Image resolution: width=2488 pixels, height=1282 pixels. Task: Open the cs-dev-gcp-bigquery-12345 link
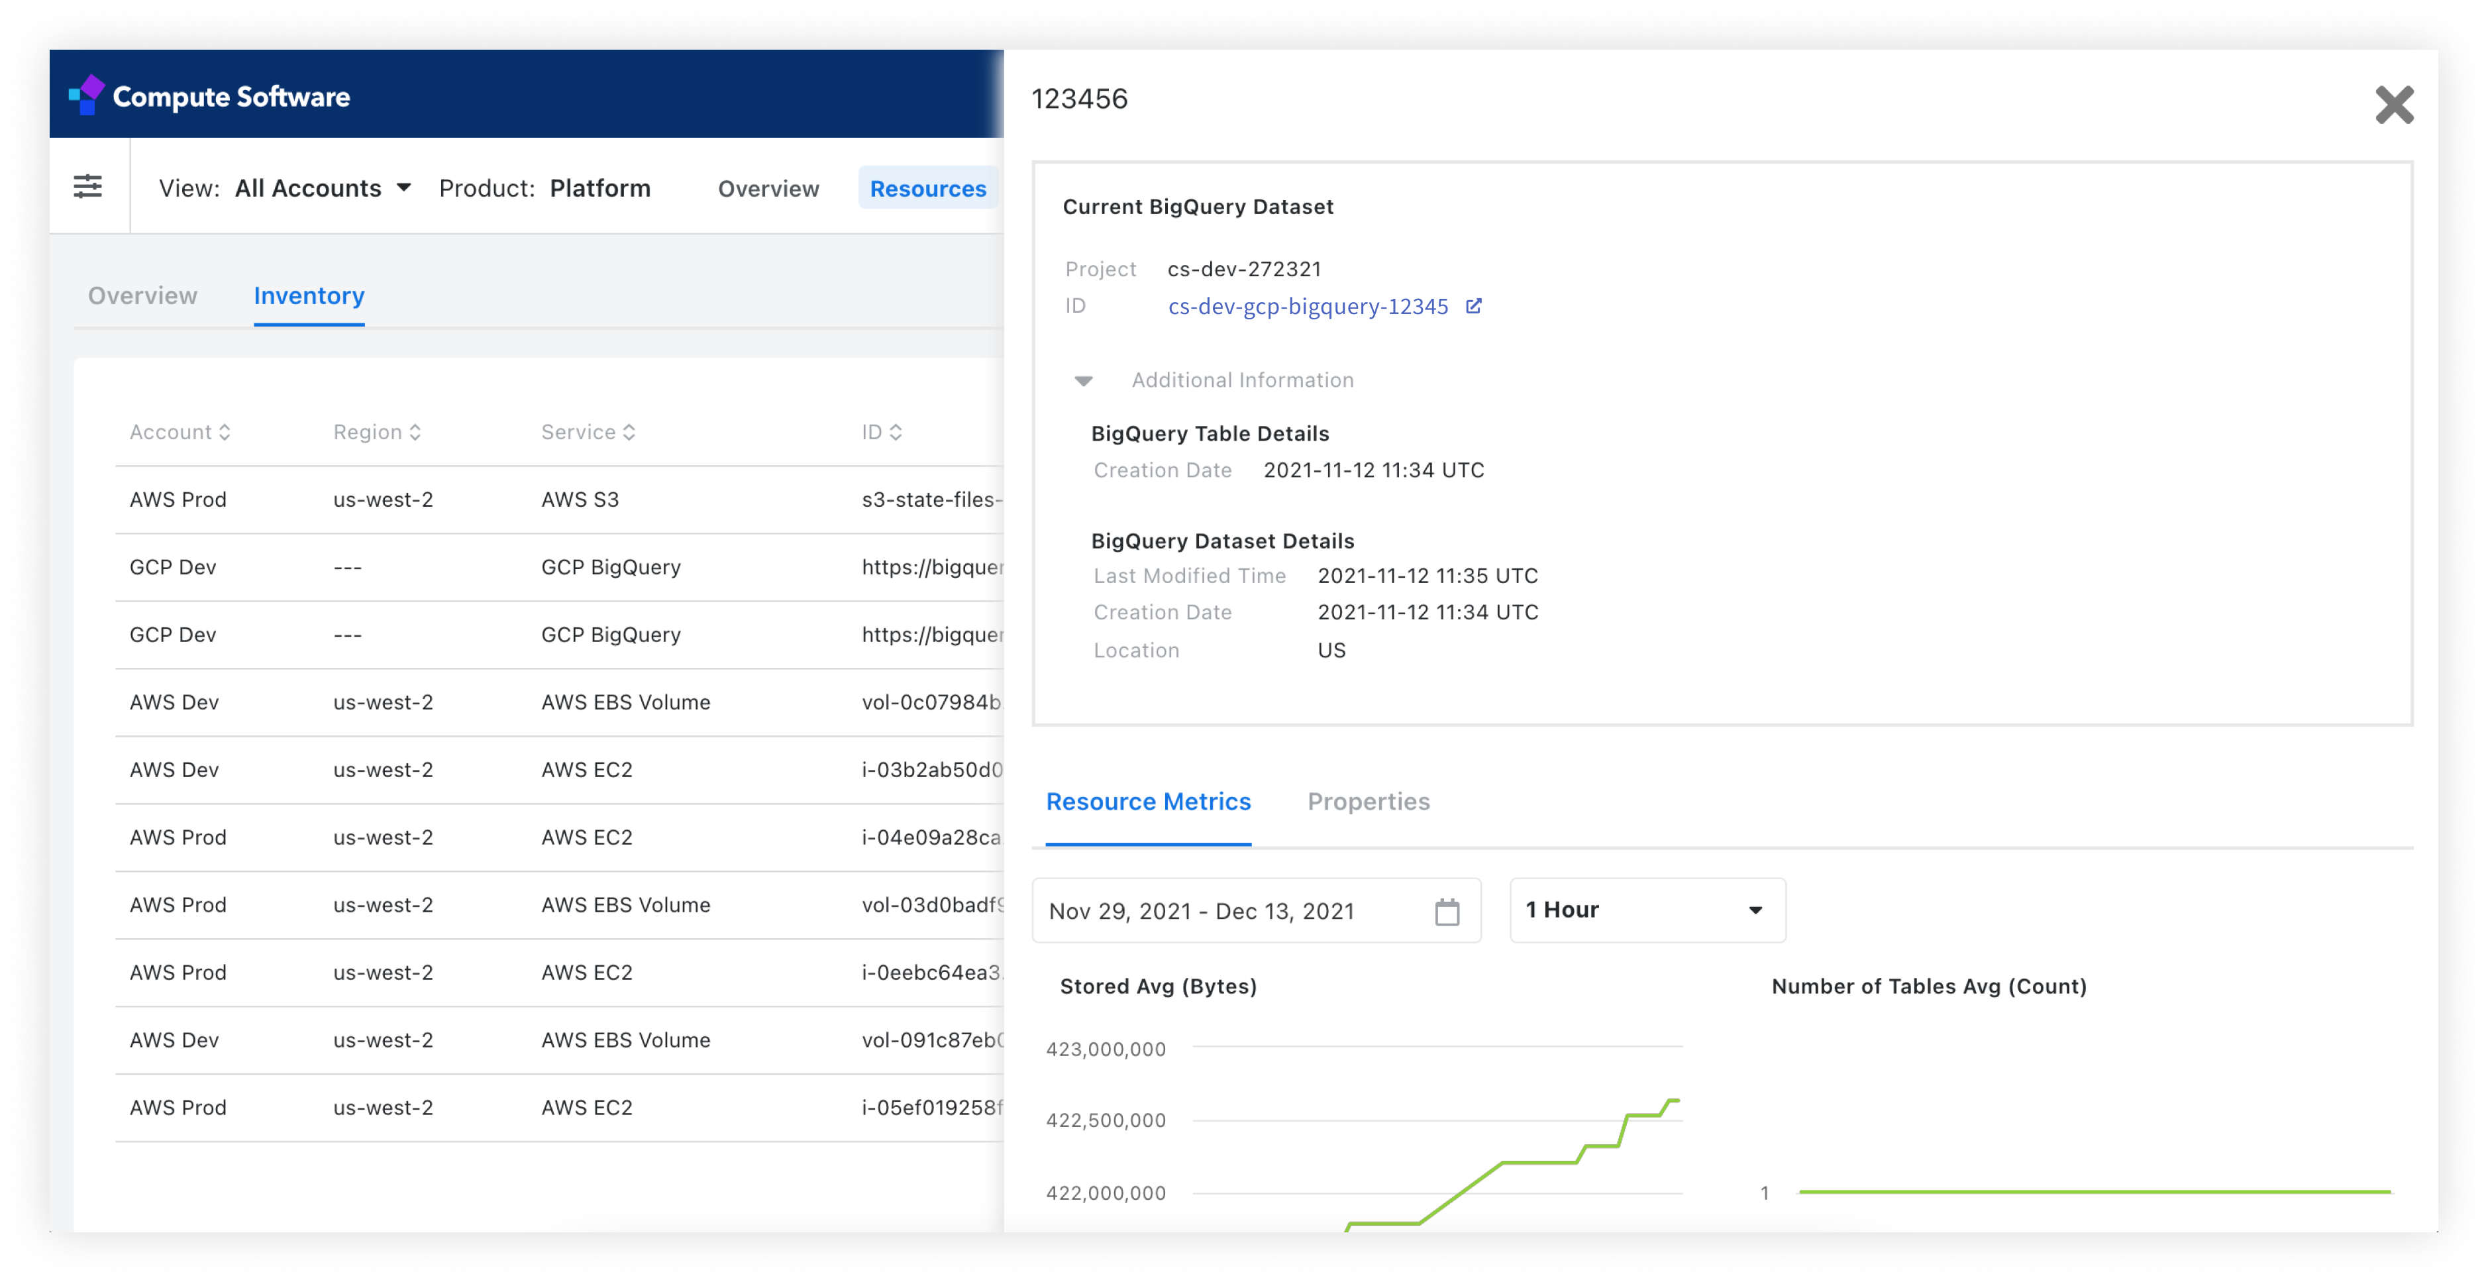(x=1308, y=306)
